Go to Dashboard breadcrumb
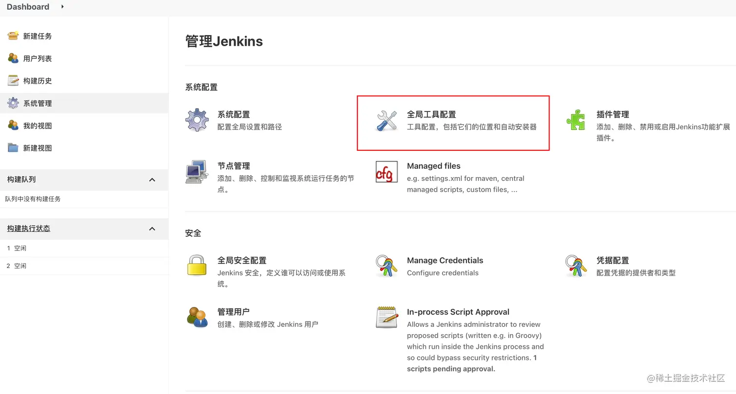Screen dimensions: 736x394 tap(28, 7)
